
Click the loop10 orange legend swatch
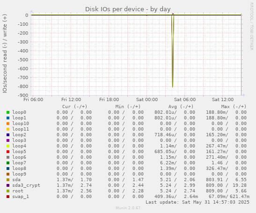[8, 124]
